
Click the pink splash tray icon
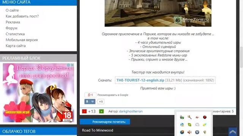coord(197,117)
